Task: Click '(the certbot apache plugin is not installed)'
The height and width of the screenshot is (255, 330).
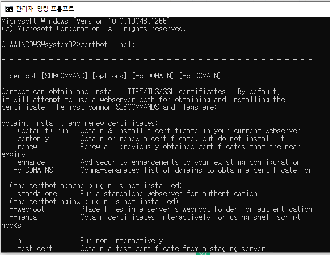Action: point(96,186)
